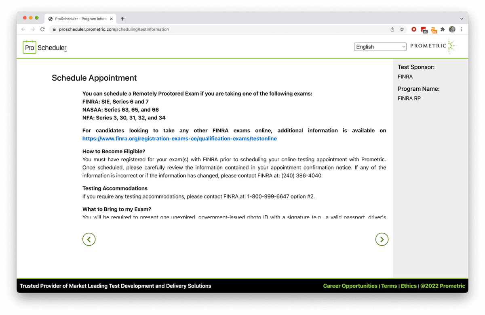Click the ProScheduler logo
The image size is (485, 315).
(44, 47)
